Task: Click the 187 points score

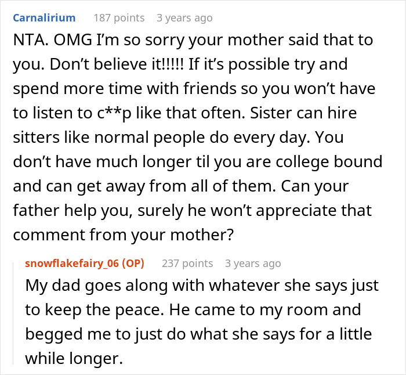Action: tap(118, 18)
